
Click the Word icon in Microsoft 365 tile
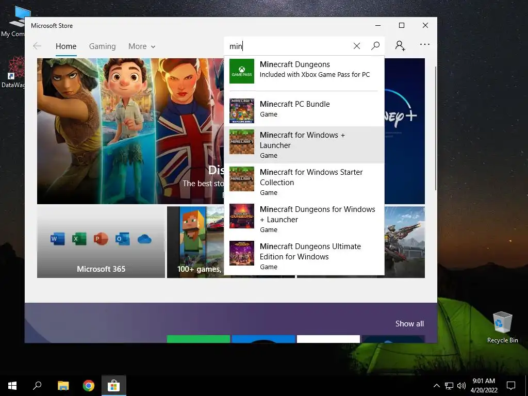(57, 239)
